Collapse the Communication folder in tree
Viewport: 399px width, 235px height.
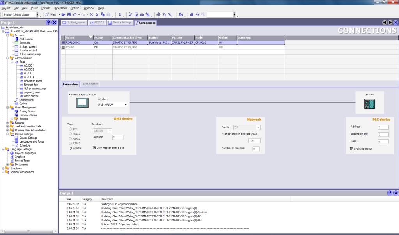[x=8, y=58]
